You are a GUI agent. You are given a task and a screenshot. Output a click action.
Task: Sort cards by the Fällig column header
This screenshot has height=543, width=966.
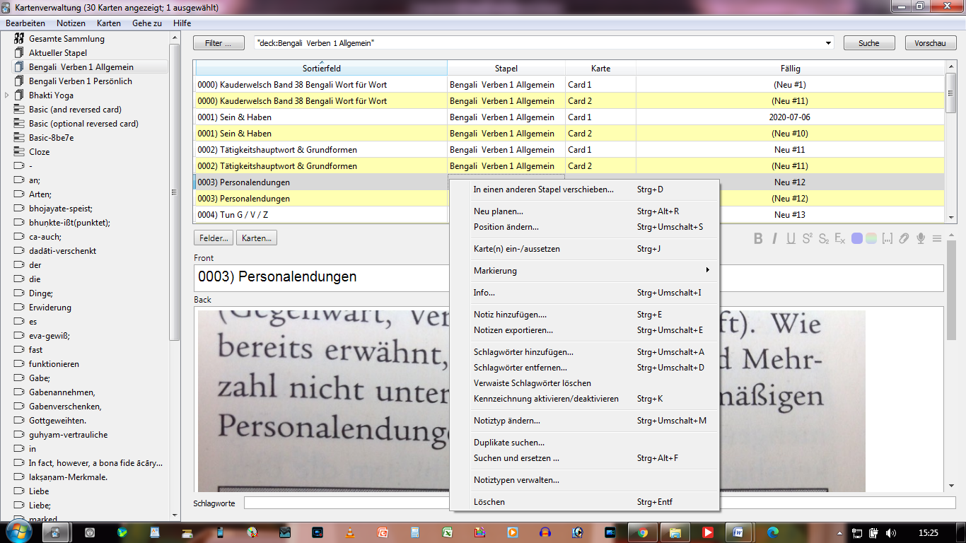(x=791, y=69)
